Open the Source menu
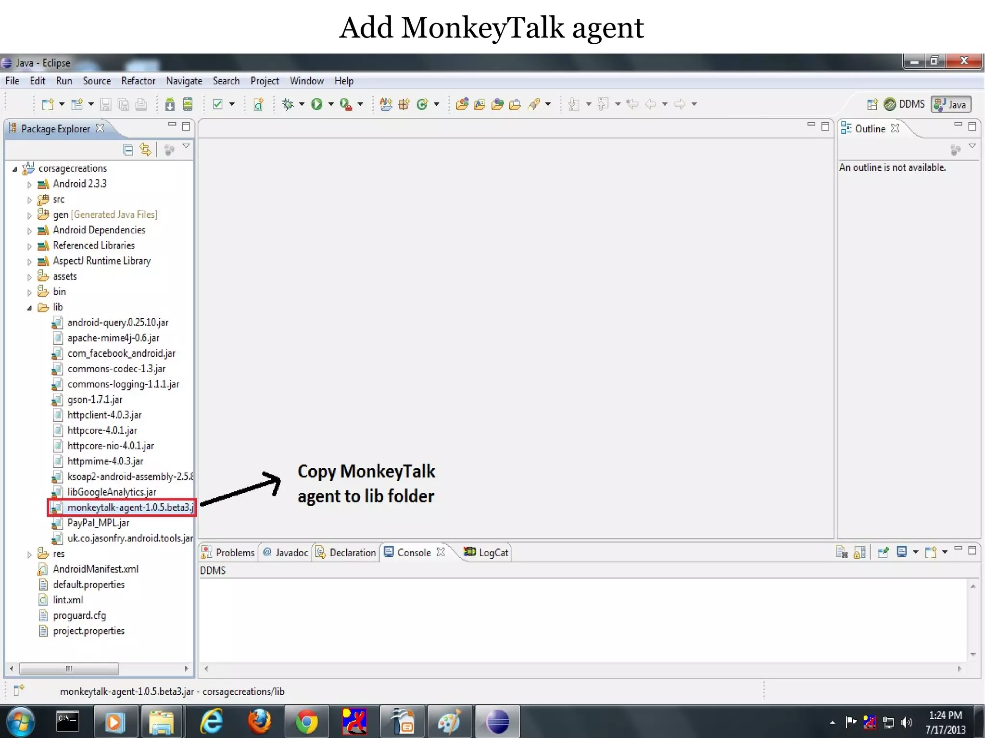 point(97,81)
